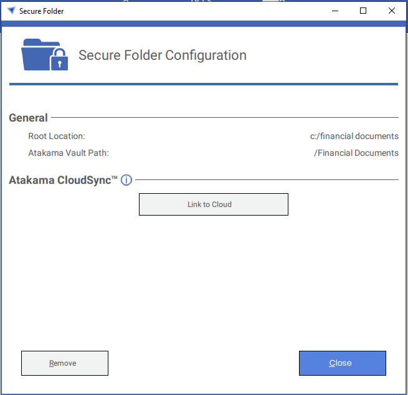The height and width of the screenshot is (395, 408).
Task: Click the Atakama logo in title bar
Action: click(x=11, y=11)
